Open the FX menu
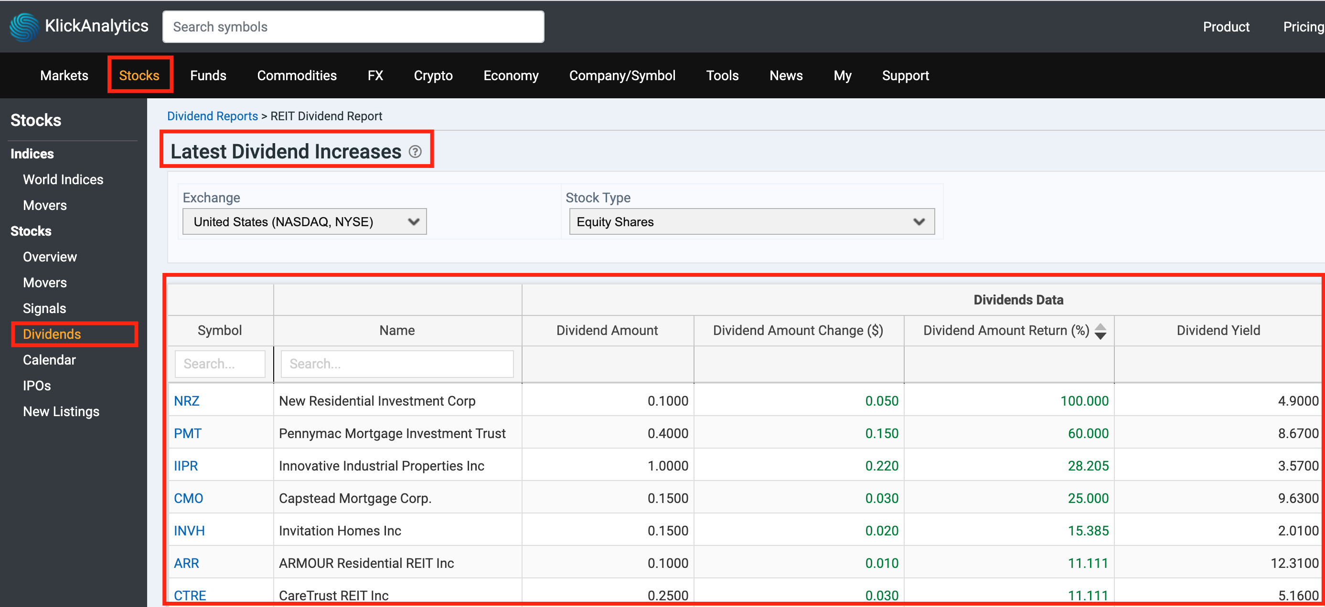 pyautogui.click(x=375, y=75)
